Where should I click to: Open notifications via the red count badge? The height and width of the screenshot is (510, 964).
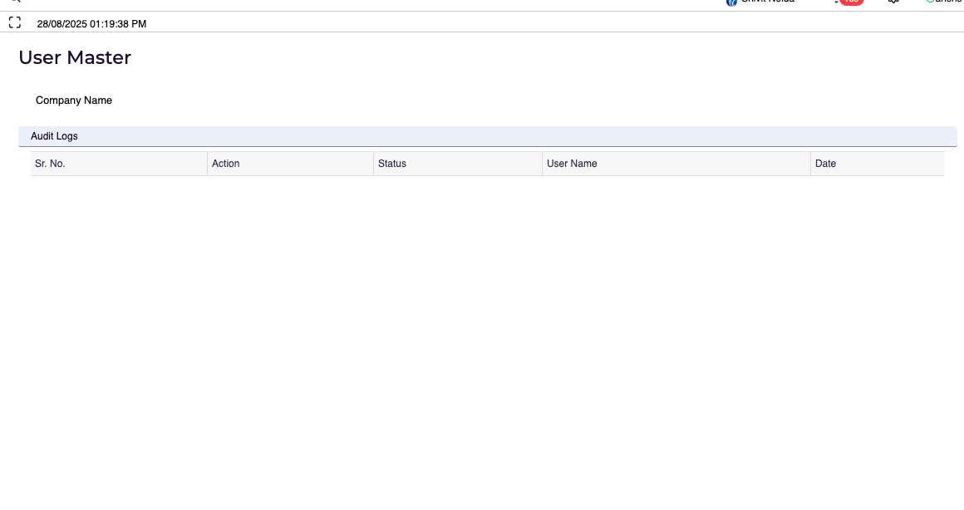(x=851, y=2)
